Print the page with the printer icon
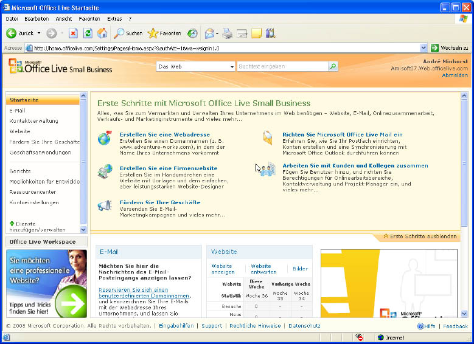This screenshot has height=344, width=474. point(227,33)
